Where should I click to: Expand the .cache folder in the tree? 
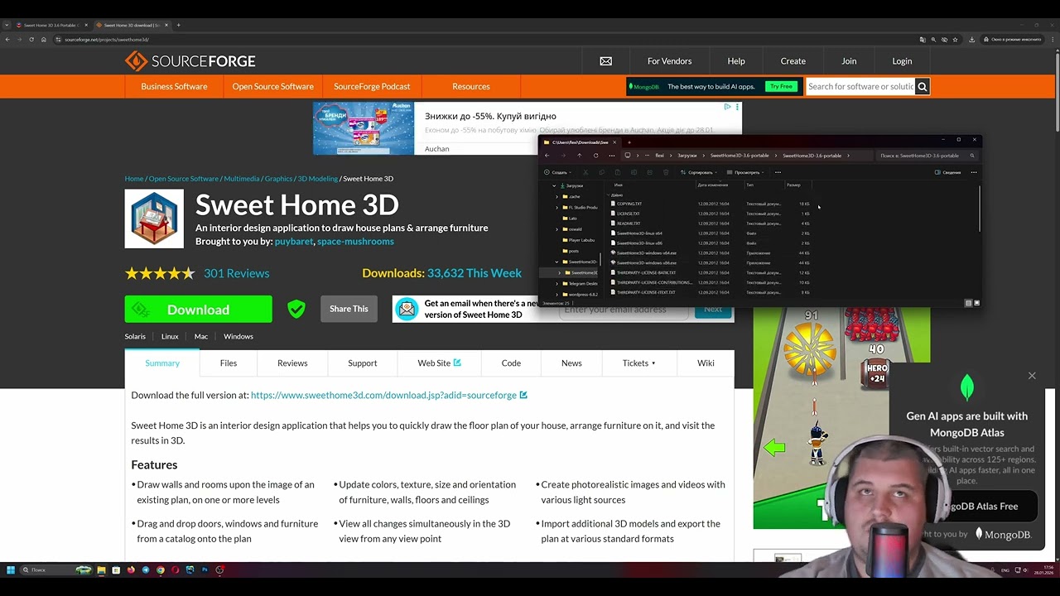[556, 196]
